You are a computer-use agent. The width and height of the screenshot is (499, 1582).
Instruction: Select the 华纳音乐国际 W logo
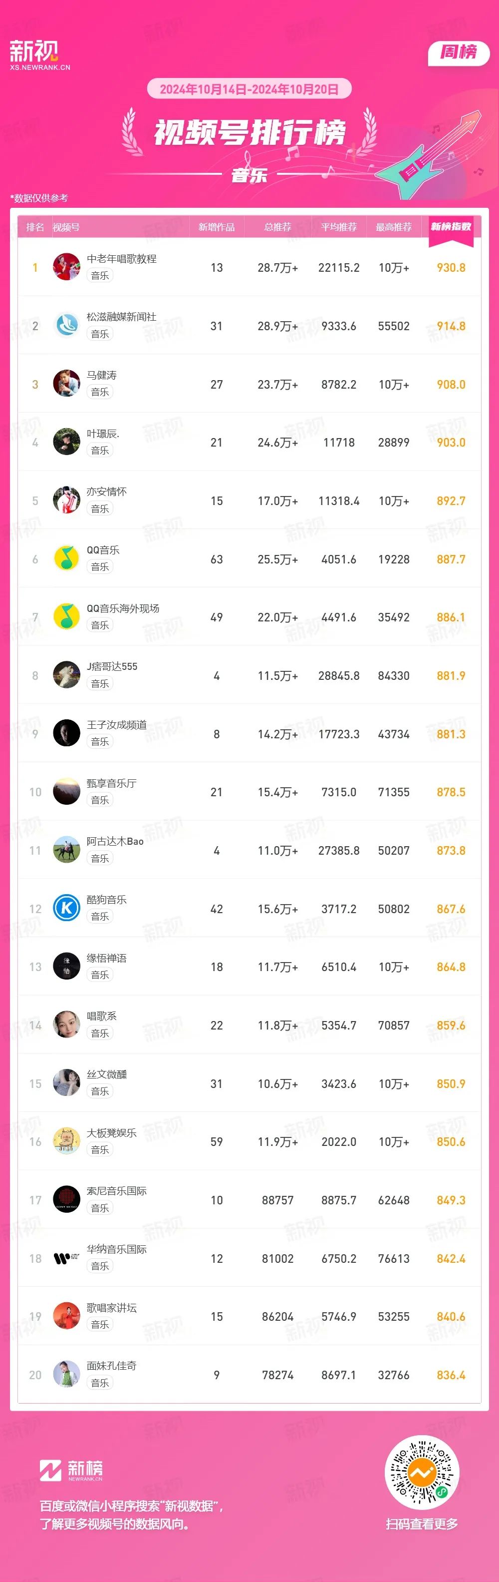coord(66,1258)
